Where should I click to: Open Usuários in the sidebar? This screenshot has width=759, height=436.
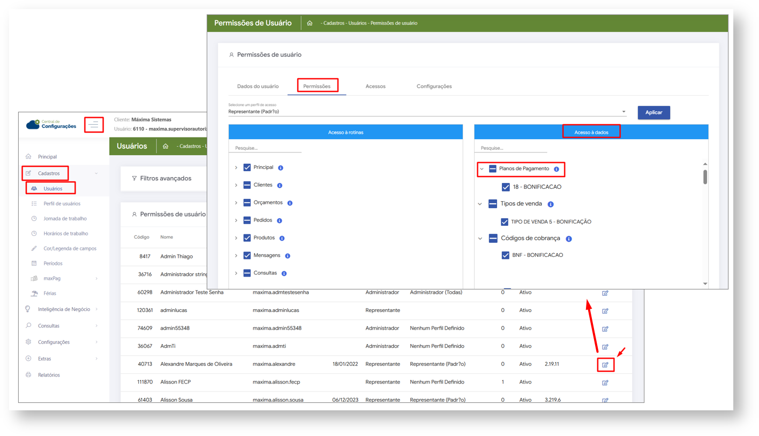click(x=53, y=188)
